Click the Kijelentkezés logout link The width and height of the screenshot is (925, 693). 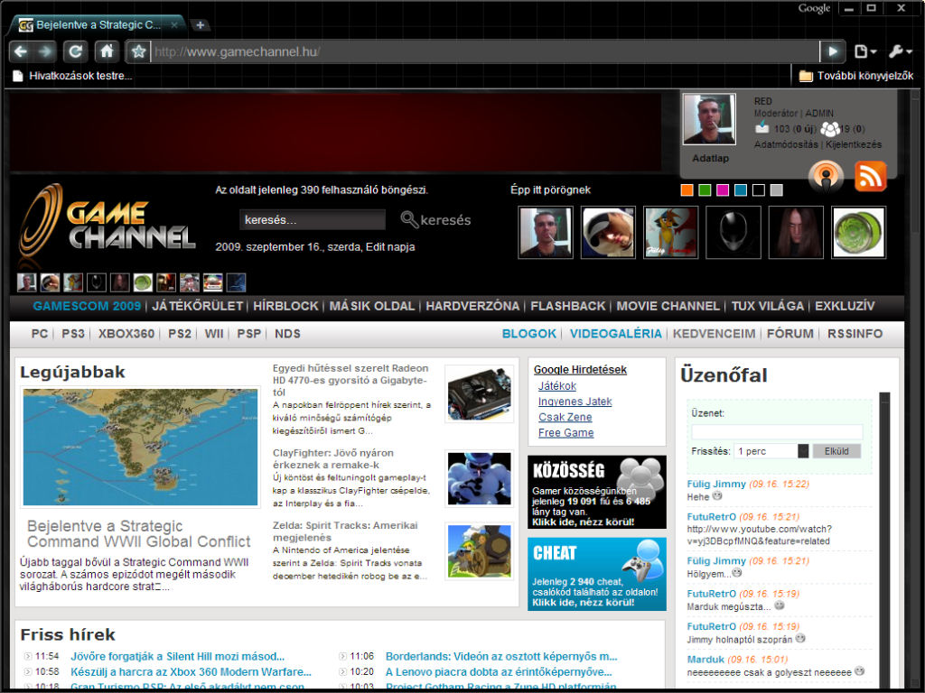pos(853,144)
